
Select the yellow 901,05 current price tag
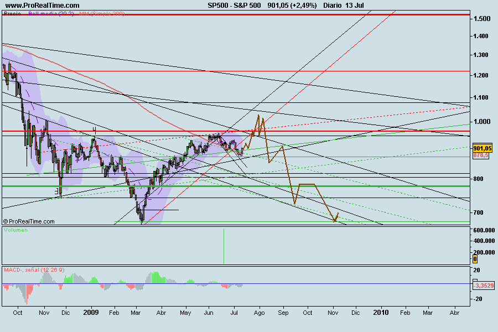(x=483, y=148)
